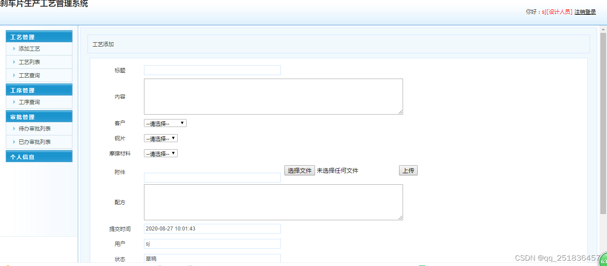This screenshot has height=266, width=607.
Task: Click the 刹车片生产工艺管理系统 title
Action: coord(44,4)
